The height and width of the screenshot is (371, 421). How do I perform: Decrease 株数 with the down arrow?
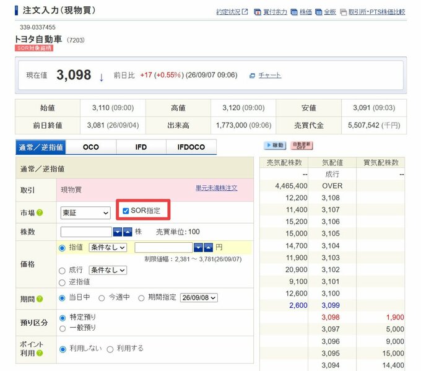(118, 232)
